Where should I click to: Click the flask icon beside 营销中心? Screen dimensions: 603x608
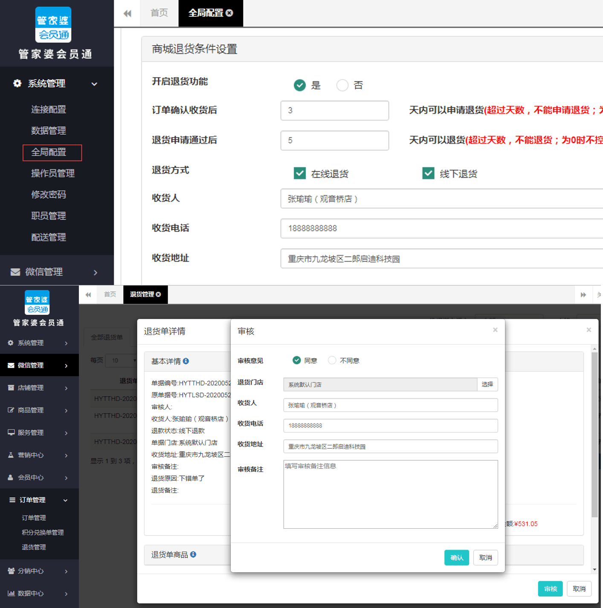pos(11,455)
